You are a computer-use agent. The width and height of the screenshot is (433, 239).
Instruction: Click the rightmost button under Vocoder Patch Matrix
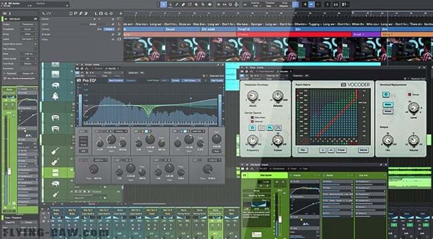click(x=363, y=150)
